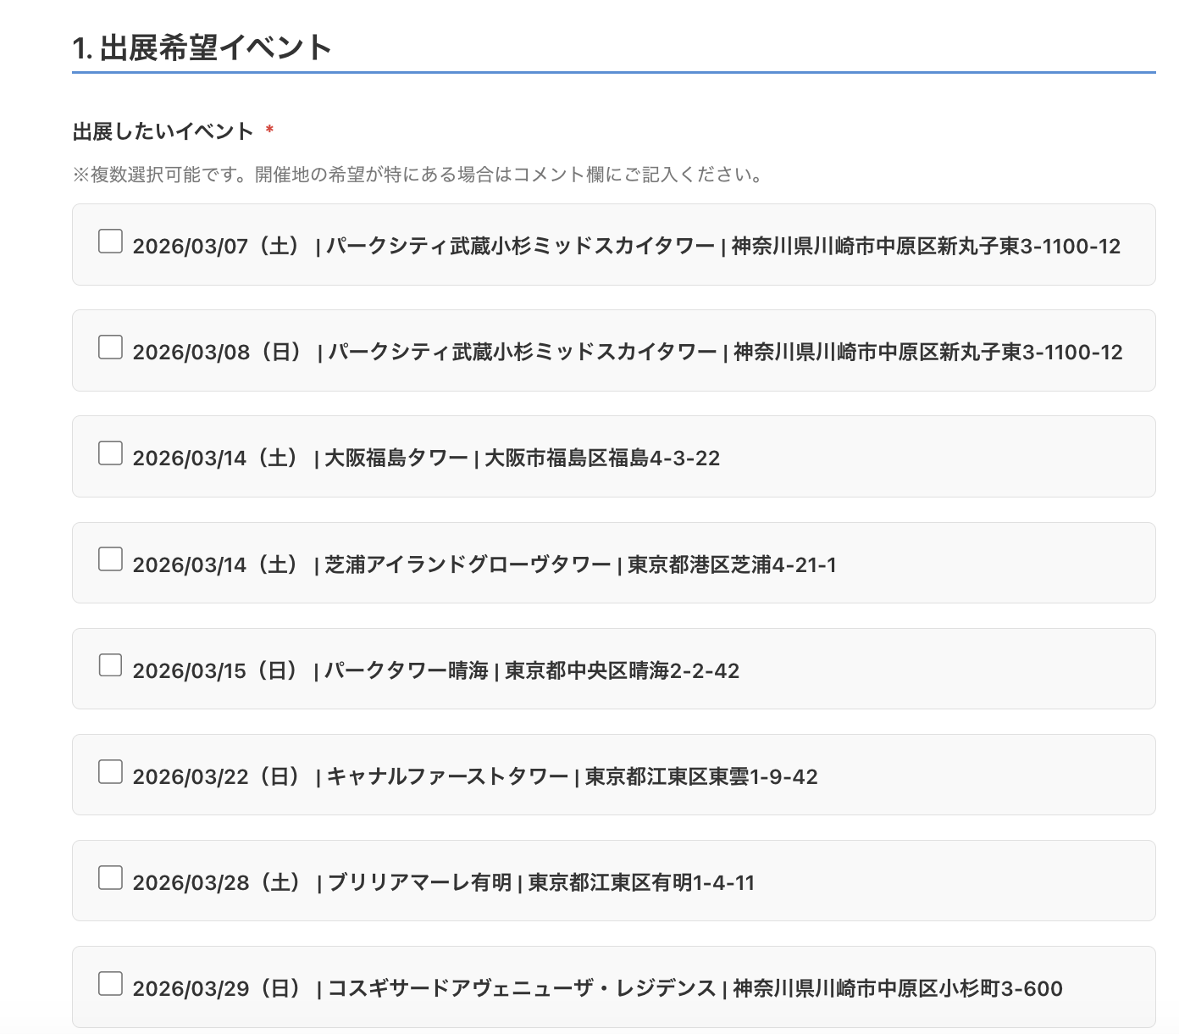Viewport: 1179px width, 1034px height.
Task: Enable the 芝浦アイランドグローヴタワー checkbox
Action: 111,559
